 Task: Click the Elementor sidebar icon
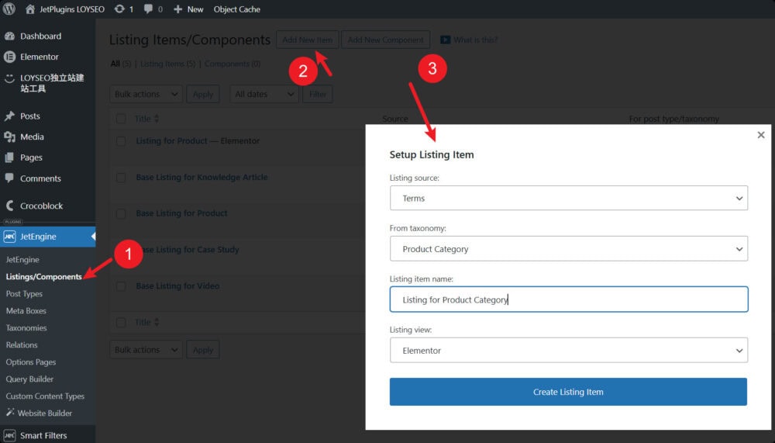(9, 57)
